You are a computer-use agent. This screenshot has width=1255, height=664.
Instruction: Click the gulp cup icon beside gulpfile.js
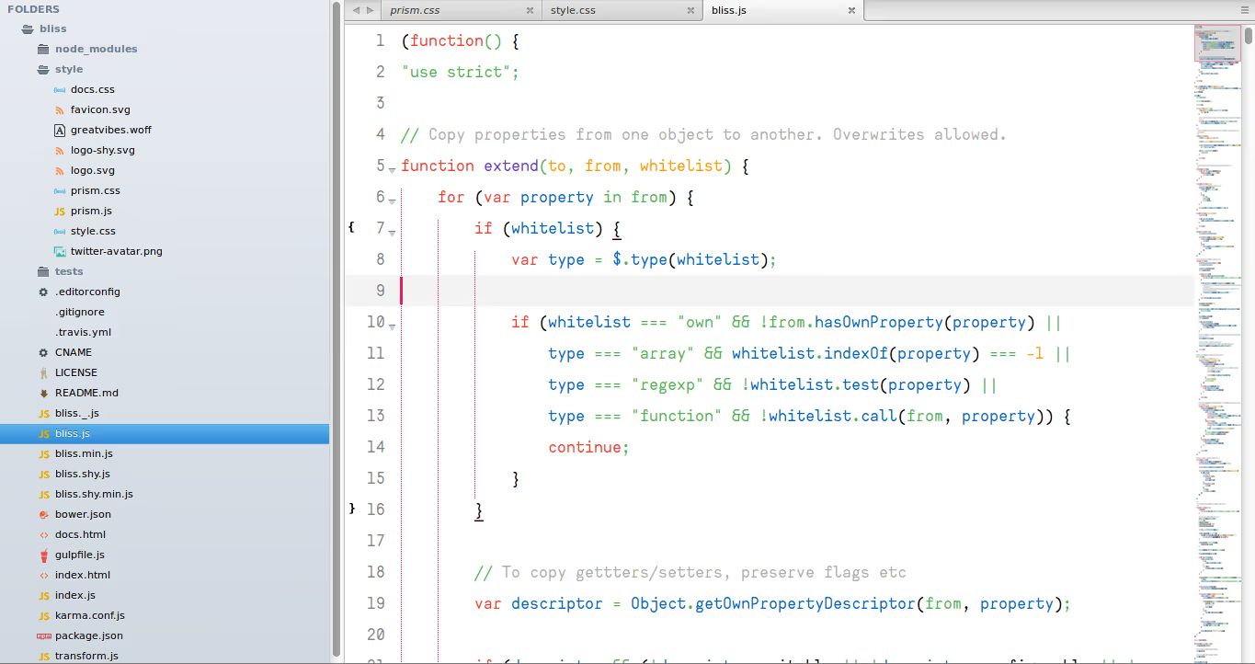coord(44,555)
